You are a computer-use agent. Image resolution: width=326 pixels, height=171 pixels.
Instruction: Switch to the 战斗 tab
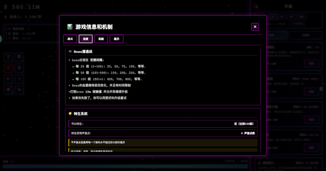70,39
